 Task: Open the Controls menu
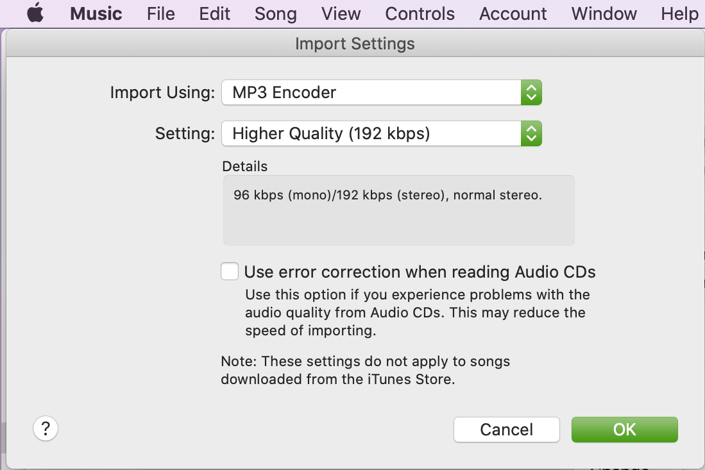420,13
